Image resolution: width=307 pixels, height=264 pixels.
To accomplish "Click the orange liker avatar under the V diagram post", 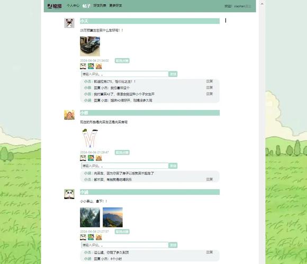I will (x=98, y=158).
